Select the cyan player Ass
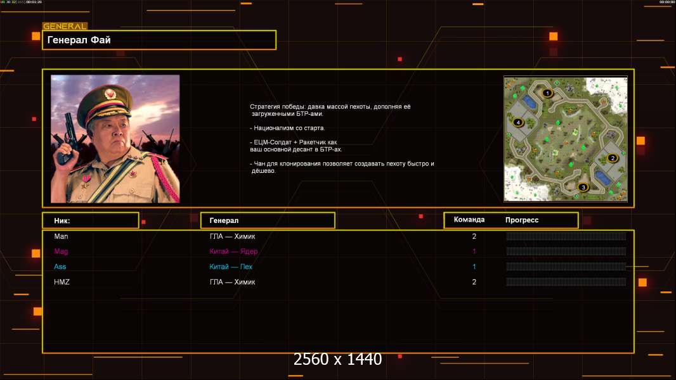Viewport: 676px width, 380px height. (60, 267)
